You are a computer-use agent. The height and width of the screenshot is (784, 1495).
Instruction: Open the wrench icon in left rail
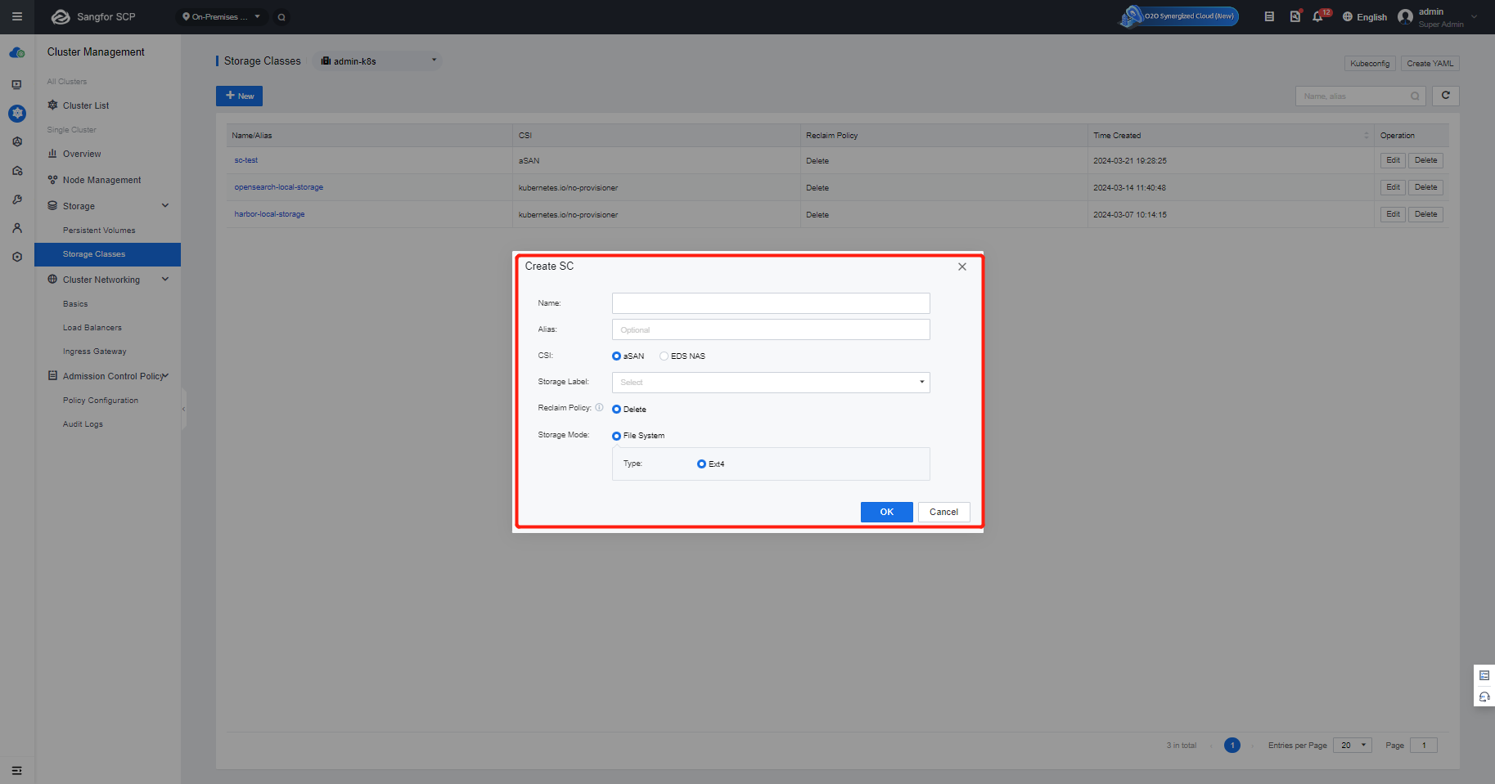click(x=17, y=199)
